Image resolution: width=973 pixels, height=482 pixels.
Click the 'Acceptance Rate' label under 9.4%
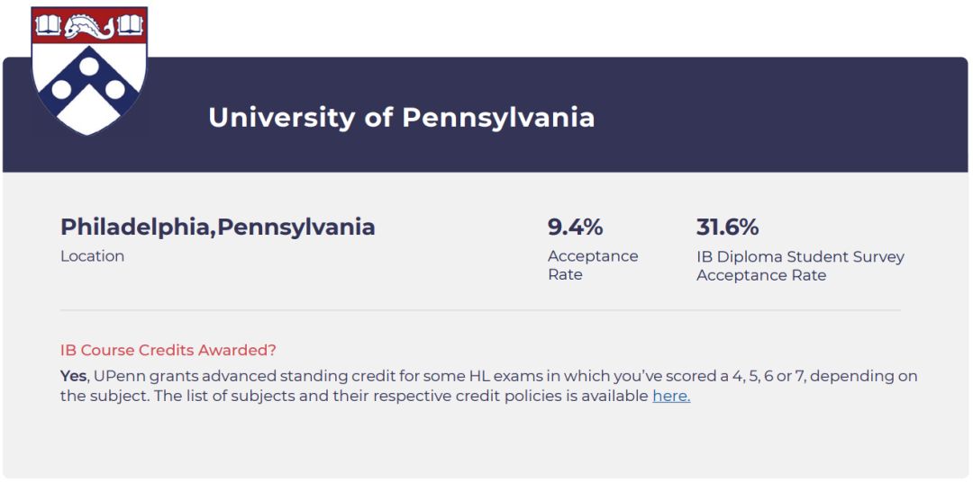tap(592, 265)
